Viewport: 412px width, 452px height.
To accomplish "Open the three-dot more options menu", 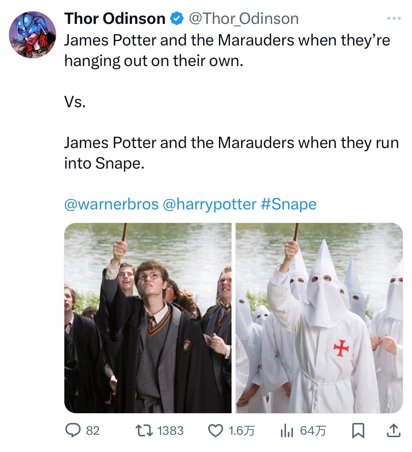I will 394,19.
